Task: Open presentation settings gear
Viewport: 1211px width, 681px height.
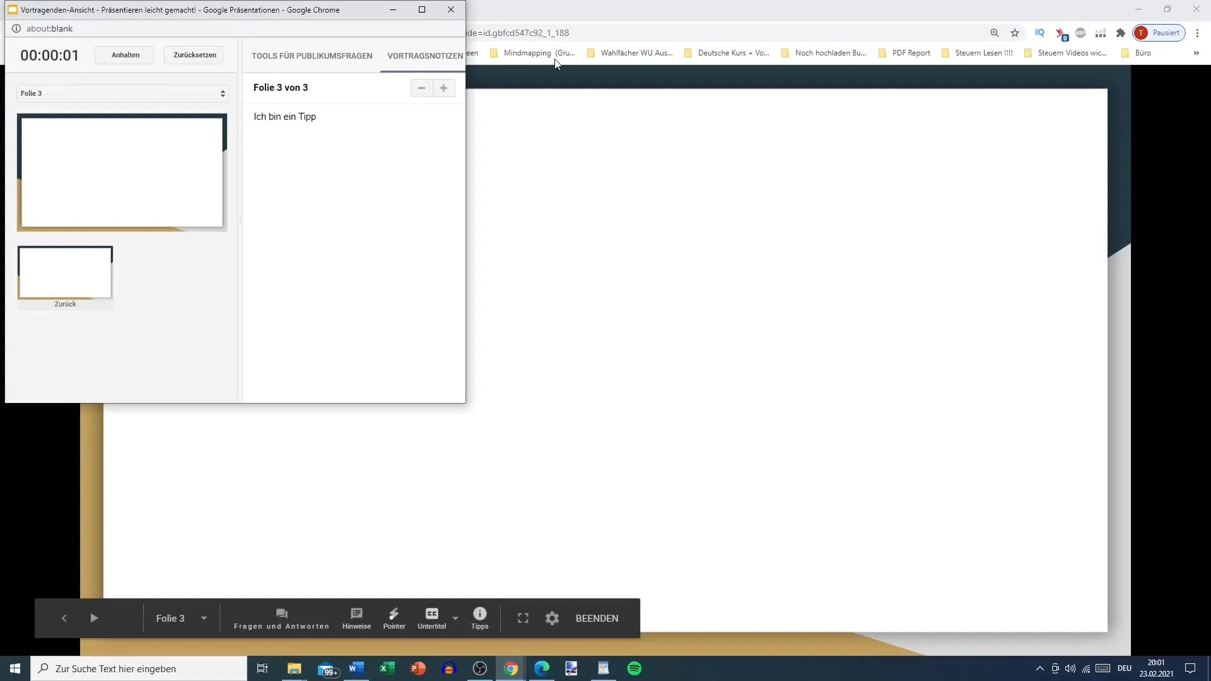Action: pos(552,618)
